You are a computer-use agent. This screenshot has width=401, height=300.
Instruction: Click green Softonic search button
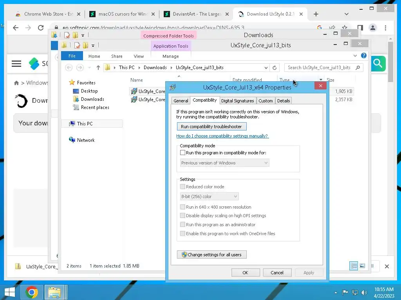378,63
